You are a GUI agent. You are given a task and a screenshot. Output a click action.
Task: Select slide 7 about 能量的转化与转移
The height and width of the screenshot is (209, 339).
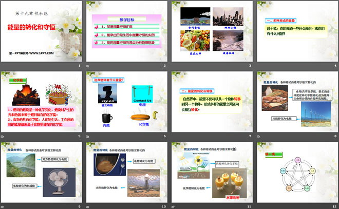212,102
